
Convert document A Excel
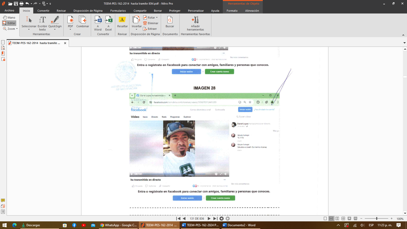[109, 23]
